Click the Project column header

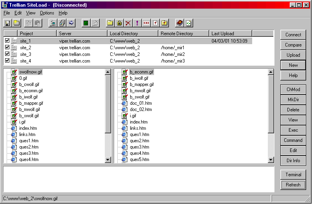point(37,33)
